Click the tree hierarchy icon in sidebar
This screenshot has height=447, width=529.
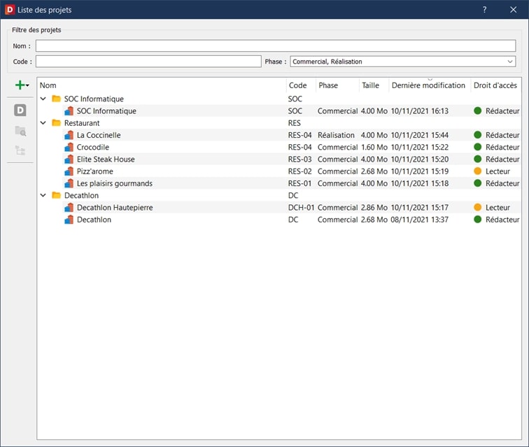tap(20, 150)
